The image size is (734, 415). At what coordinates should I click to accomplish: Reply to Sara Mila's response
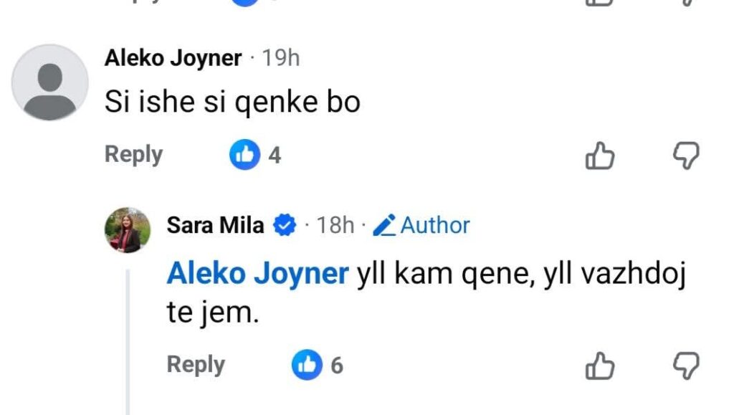click(x=196, y=365)
